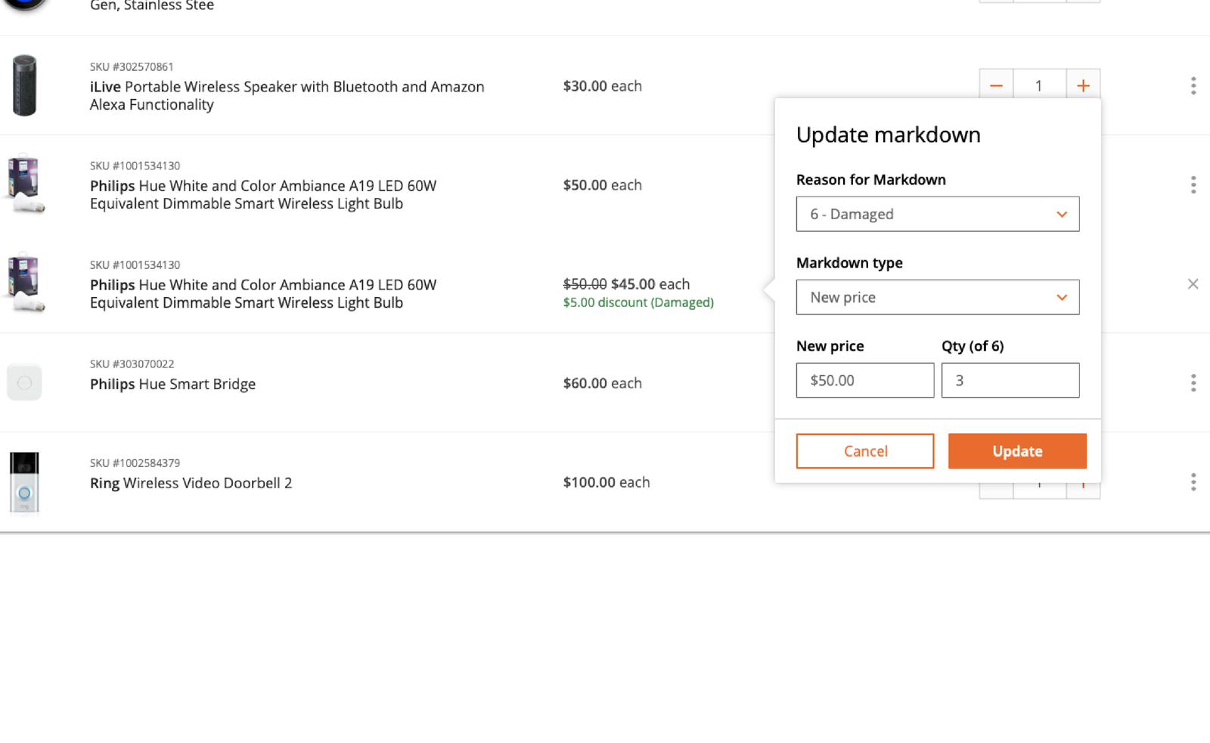1210x743 pixels.
Task: Open Ring Wireless Video Doorbell 2 title
Action: [191, 483]
